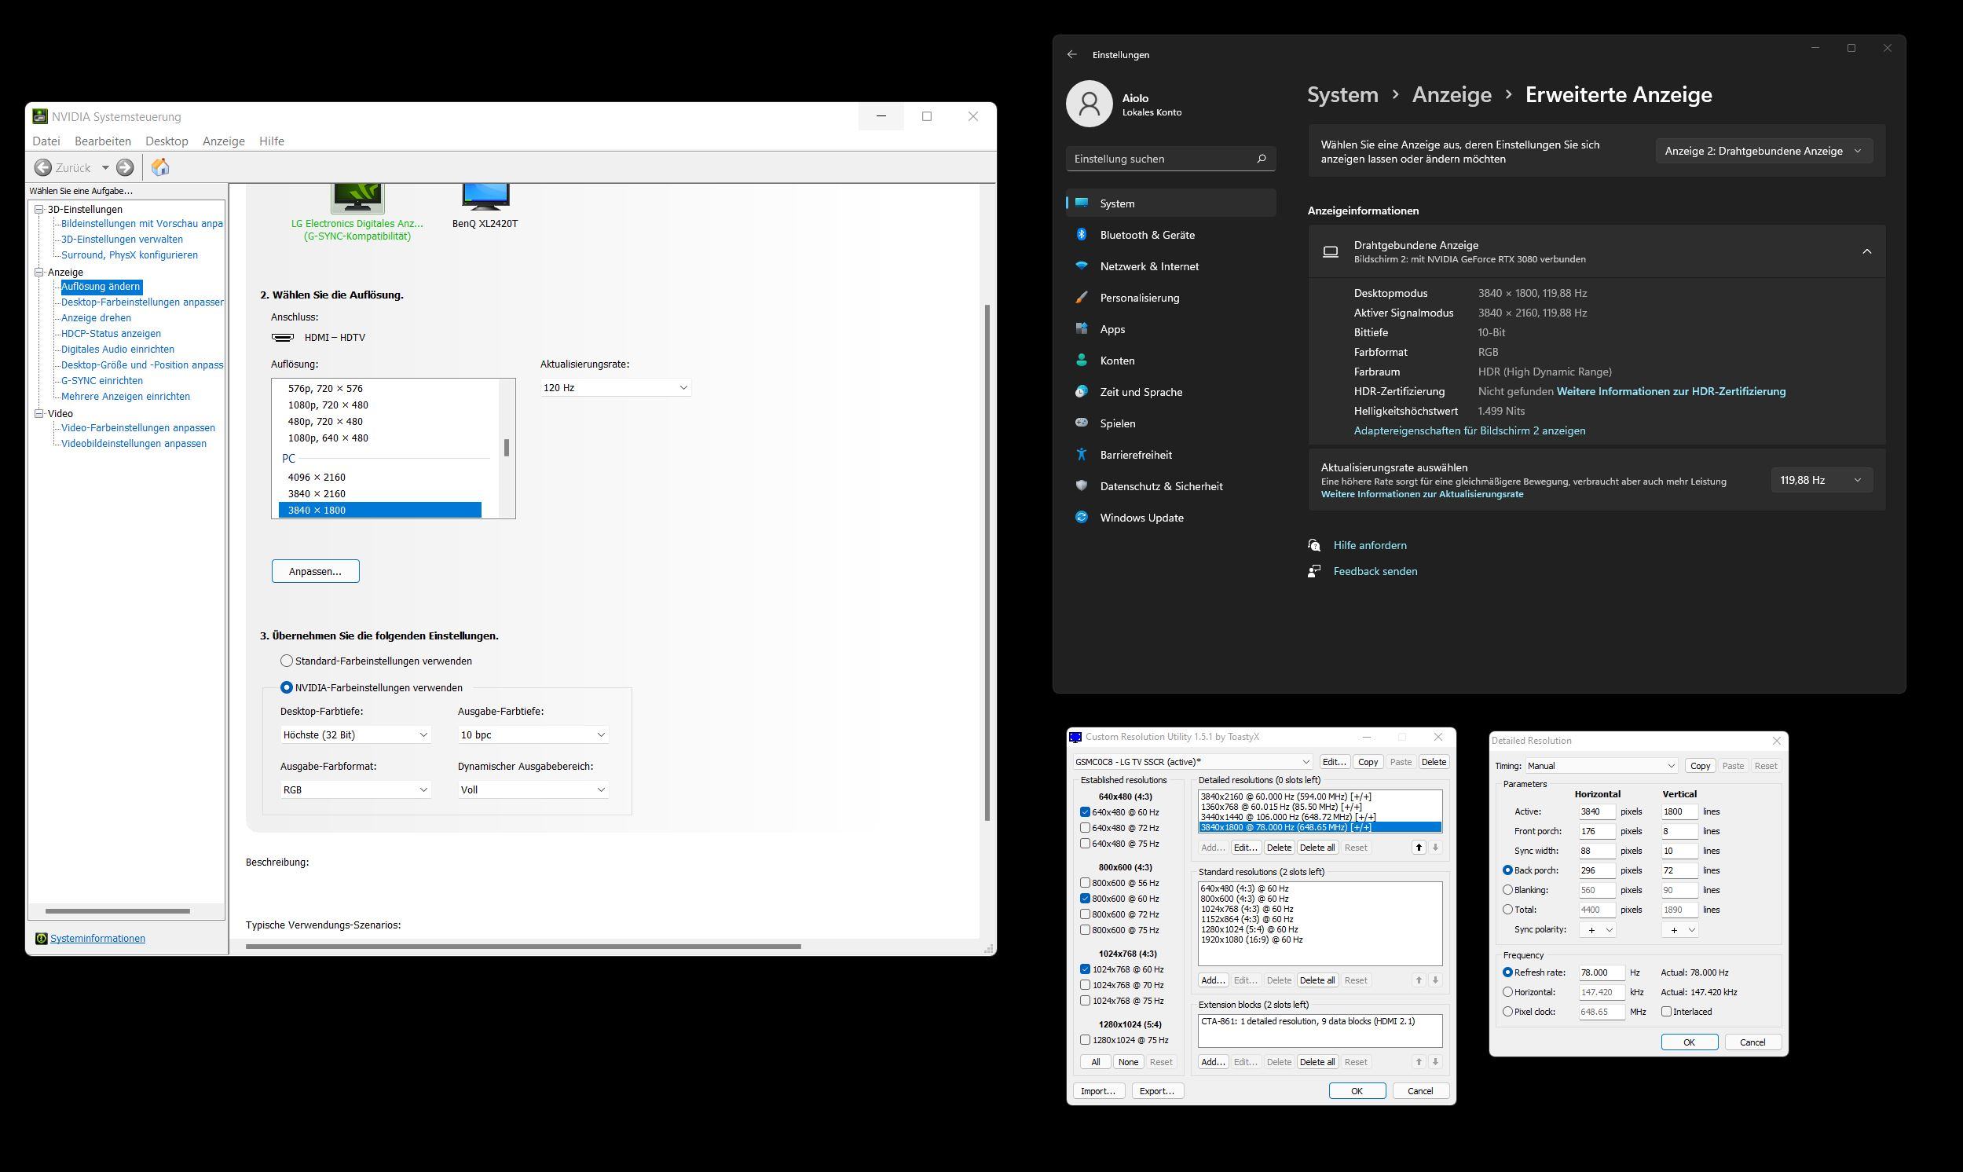Viewport: 1963px width, 1172px height.
Task: Open the Hilfe menu
Action: [272, 141]
